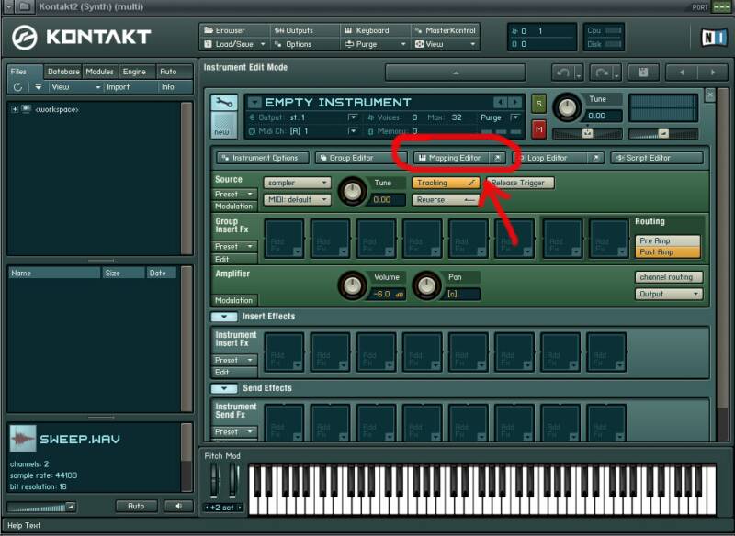This screenshot has width=735, height=536.
Task: Pop out the Loop Editor window
Action: click(595, 158)
